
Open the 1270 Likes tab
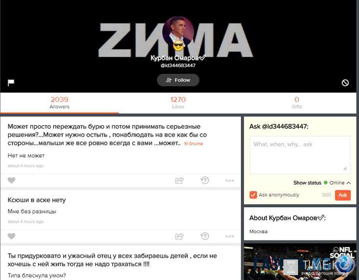coord(178,103)
